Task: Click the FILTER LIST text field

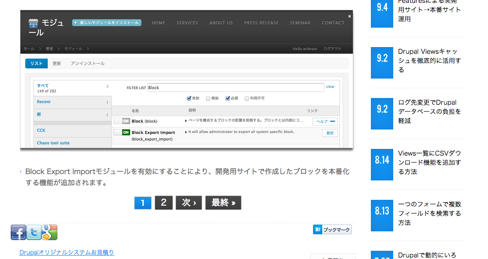Action: [x=235, y=88]
